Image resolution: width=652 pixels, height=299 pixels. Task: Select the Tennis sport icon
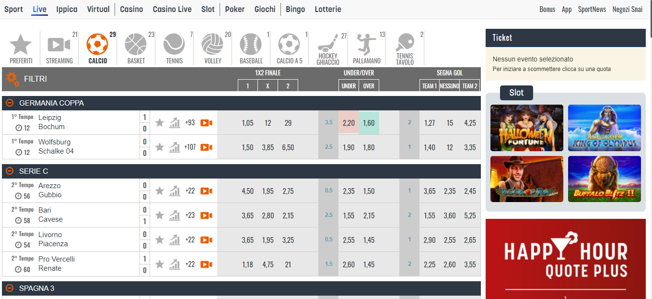point(174,46)
